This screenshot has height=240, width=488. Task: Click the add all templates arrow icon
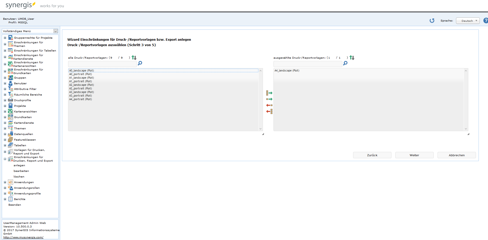tap(269, 93)
